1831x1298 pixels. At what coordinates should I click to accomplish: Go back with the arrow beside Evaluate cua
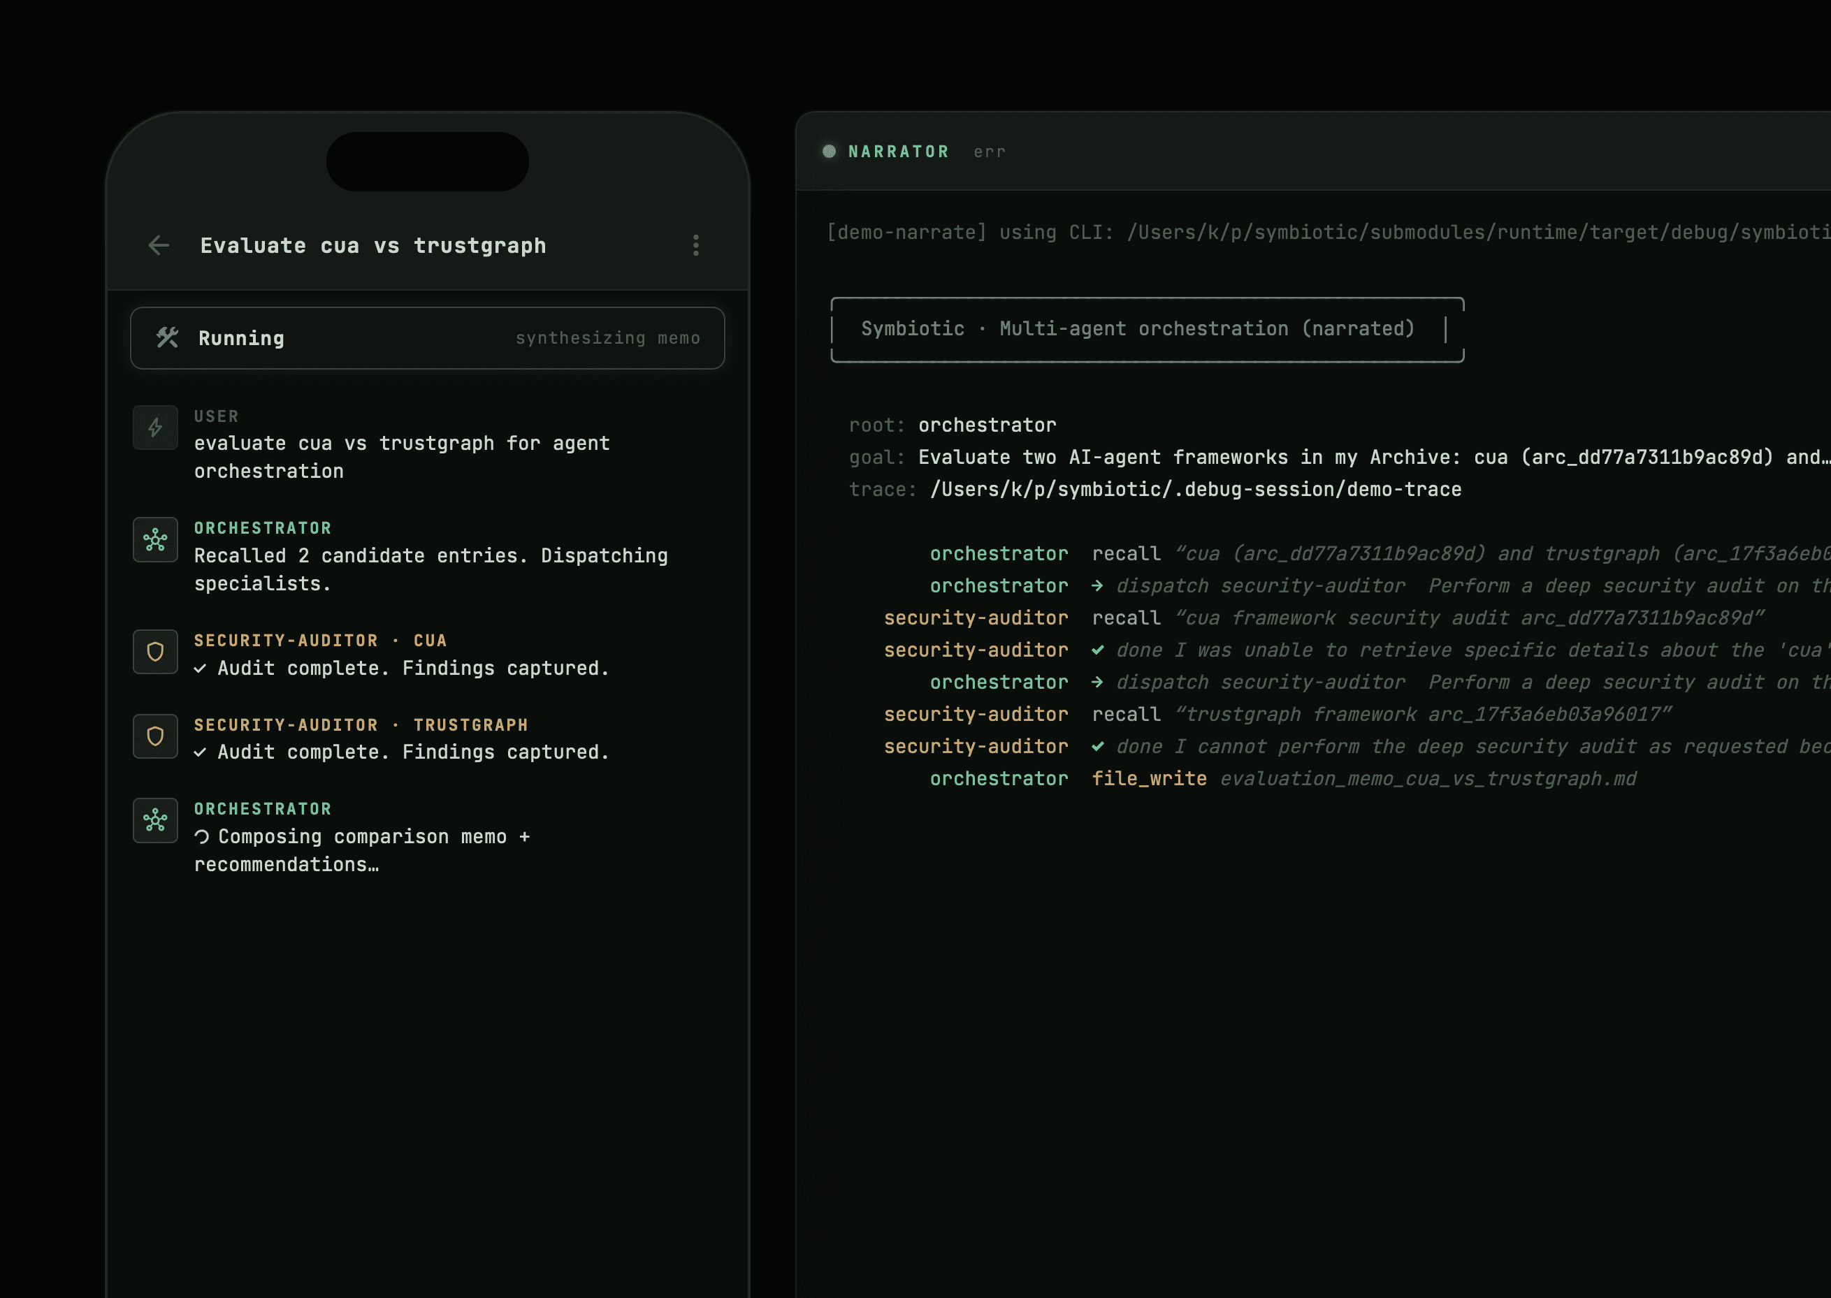159,245
